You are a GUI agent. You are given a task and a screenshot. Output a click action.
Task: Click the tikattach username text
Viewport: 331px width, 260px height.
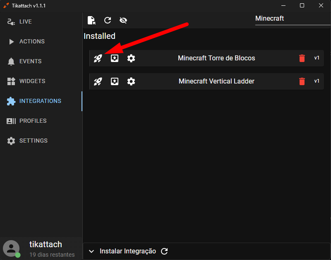click(46, 244)
